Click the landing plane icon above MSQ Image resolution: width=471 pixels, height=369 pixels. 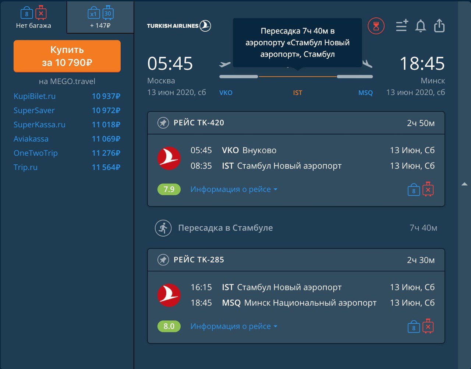coord(367,64)
